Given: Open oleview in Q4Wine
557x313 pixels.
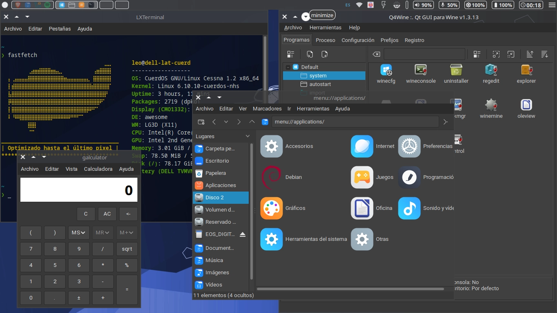Looking at the screenshot, I should point(526,107).
